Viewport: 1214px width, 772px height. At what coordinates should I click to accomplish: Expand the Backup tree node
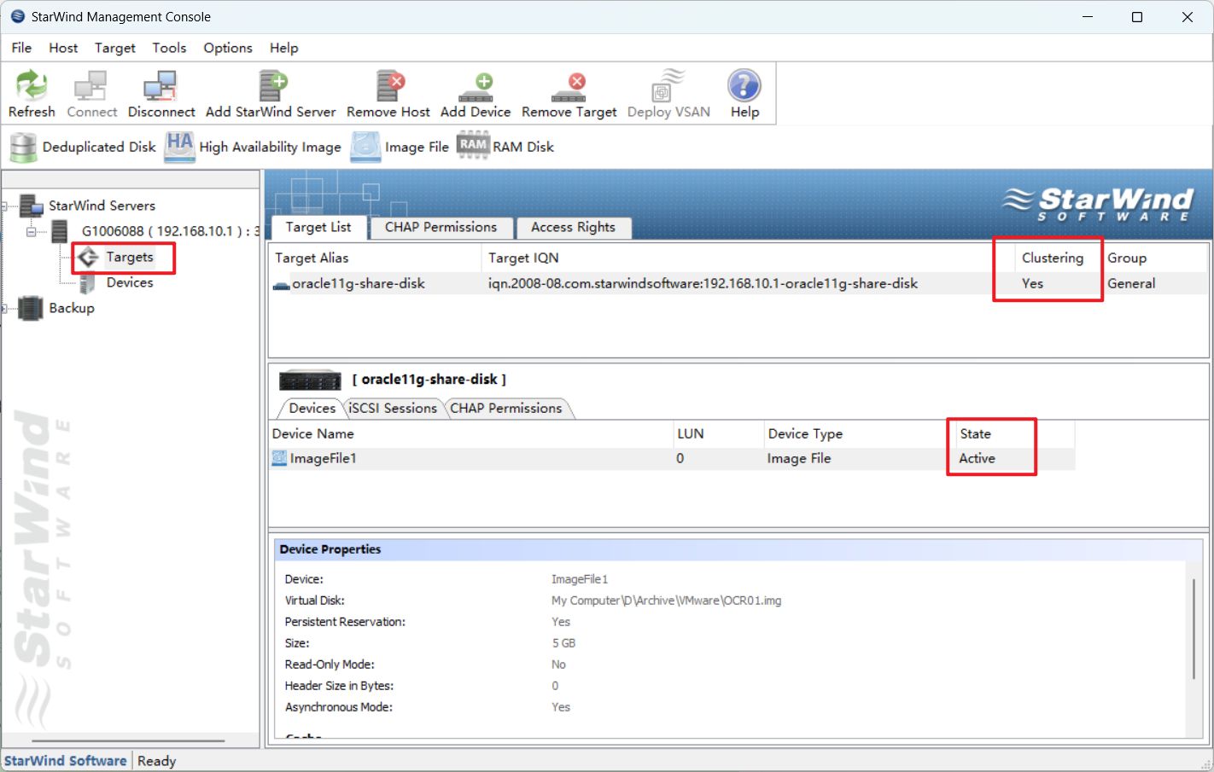[x=4, y=308]
